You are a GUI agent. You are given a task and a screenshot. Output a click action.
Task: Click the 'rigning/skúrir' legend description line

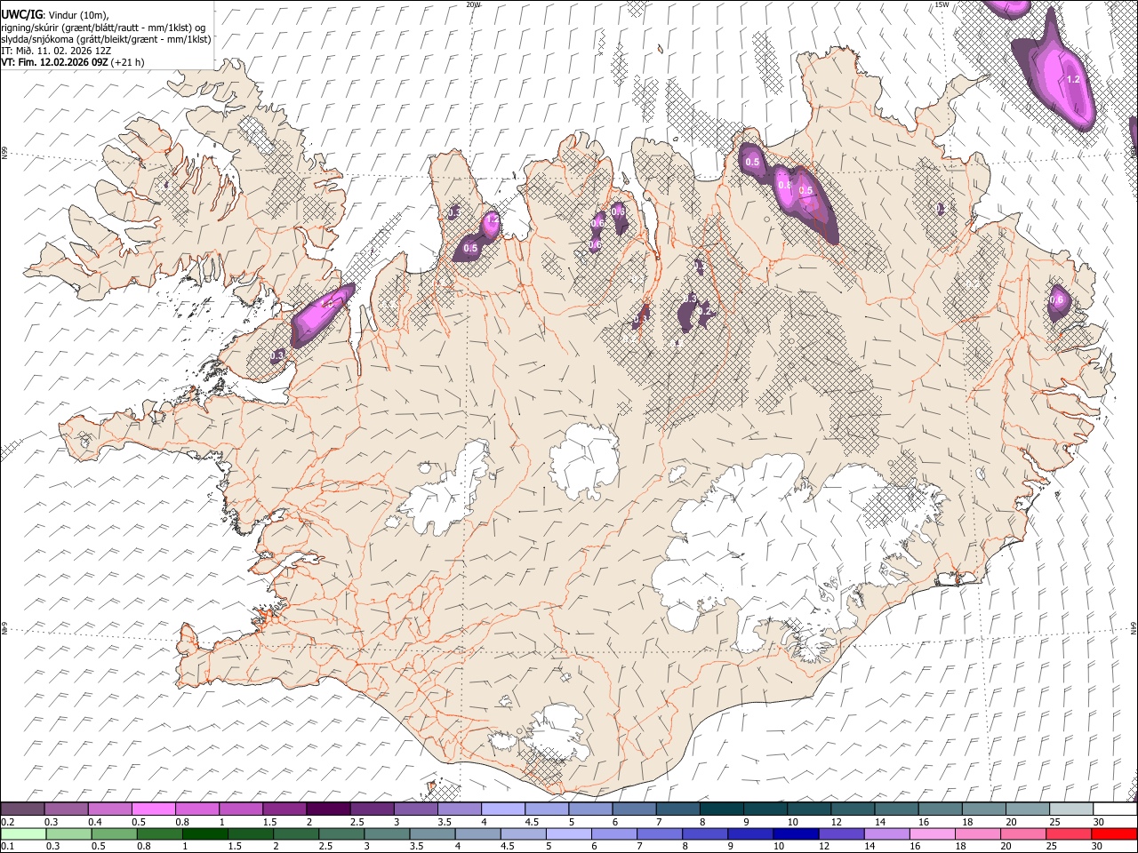click(103, 28)
